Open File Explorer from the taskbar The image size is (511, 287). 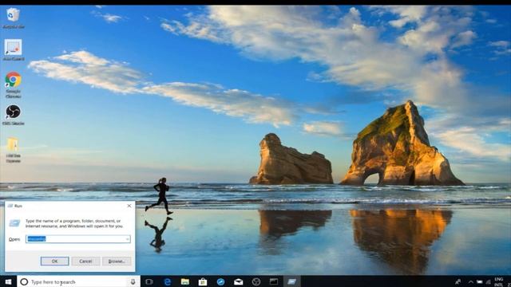(184, 281)
